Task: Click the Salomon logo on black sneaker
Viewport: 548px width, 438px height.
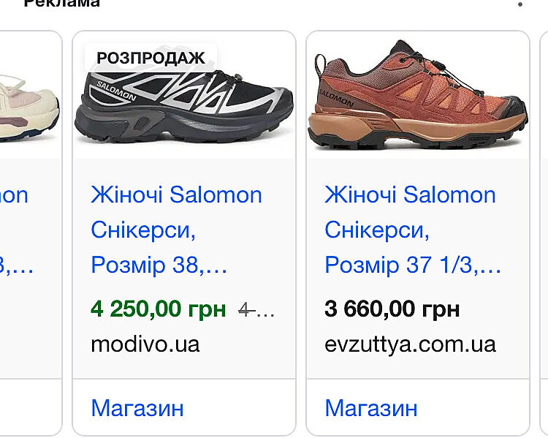Action: [x=116, y=91]
